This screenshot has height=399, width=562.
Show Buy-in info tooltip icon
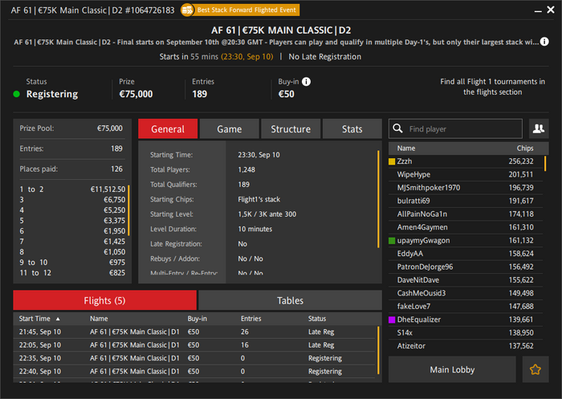(x=306, y=82)
